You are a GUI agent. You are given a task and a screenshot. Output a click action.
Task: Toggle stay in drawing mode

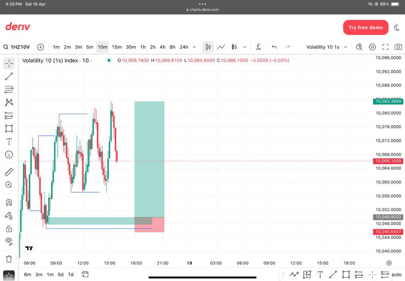tap(9, 216)
